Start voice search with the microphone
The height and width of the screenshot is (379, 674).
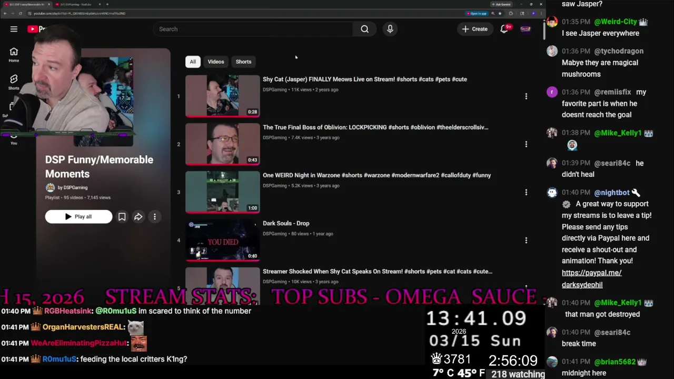pyautogui.click(x=390, y=29)
